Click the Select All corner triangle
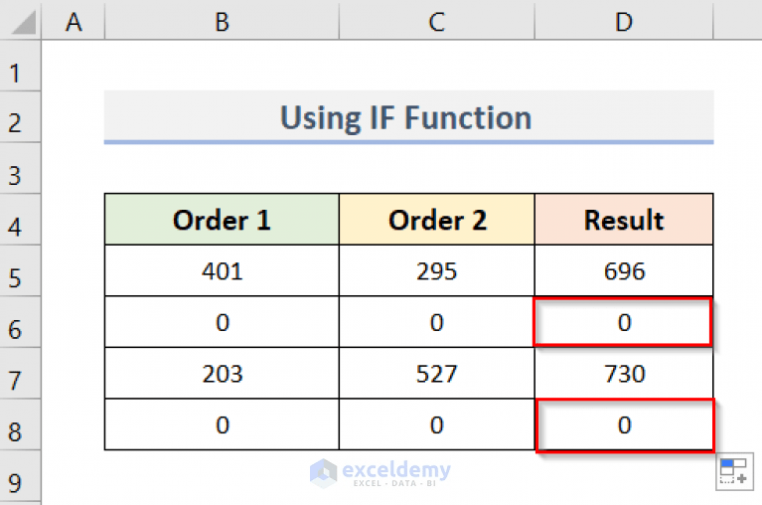The width and height of the screenshot is (762, 505). [21, 21]
